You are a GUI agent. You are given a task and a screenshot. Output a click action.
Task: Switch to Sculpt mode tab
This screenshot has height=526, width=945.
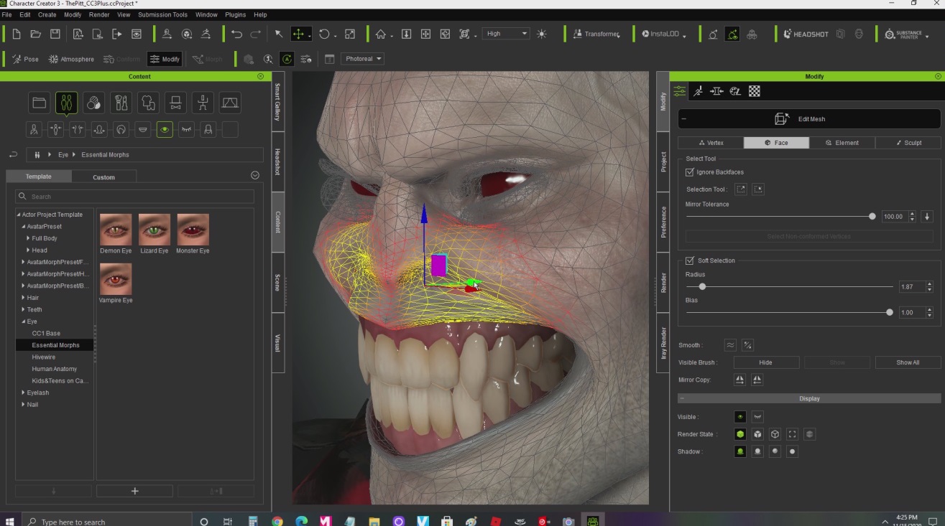pyautogui.click(x=908, y=143)
